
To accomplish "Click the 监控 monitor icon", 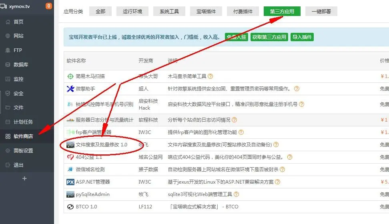I will (8, 79).
